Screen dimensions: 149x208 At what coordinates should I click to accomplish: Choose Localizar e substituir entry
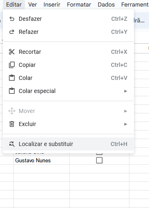coord(68,144)
